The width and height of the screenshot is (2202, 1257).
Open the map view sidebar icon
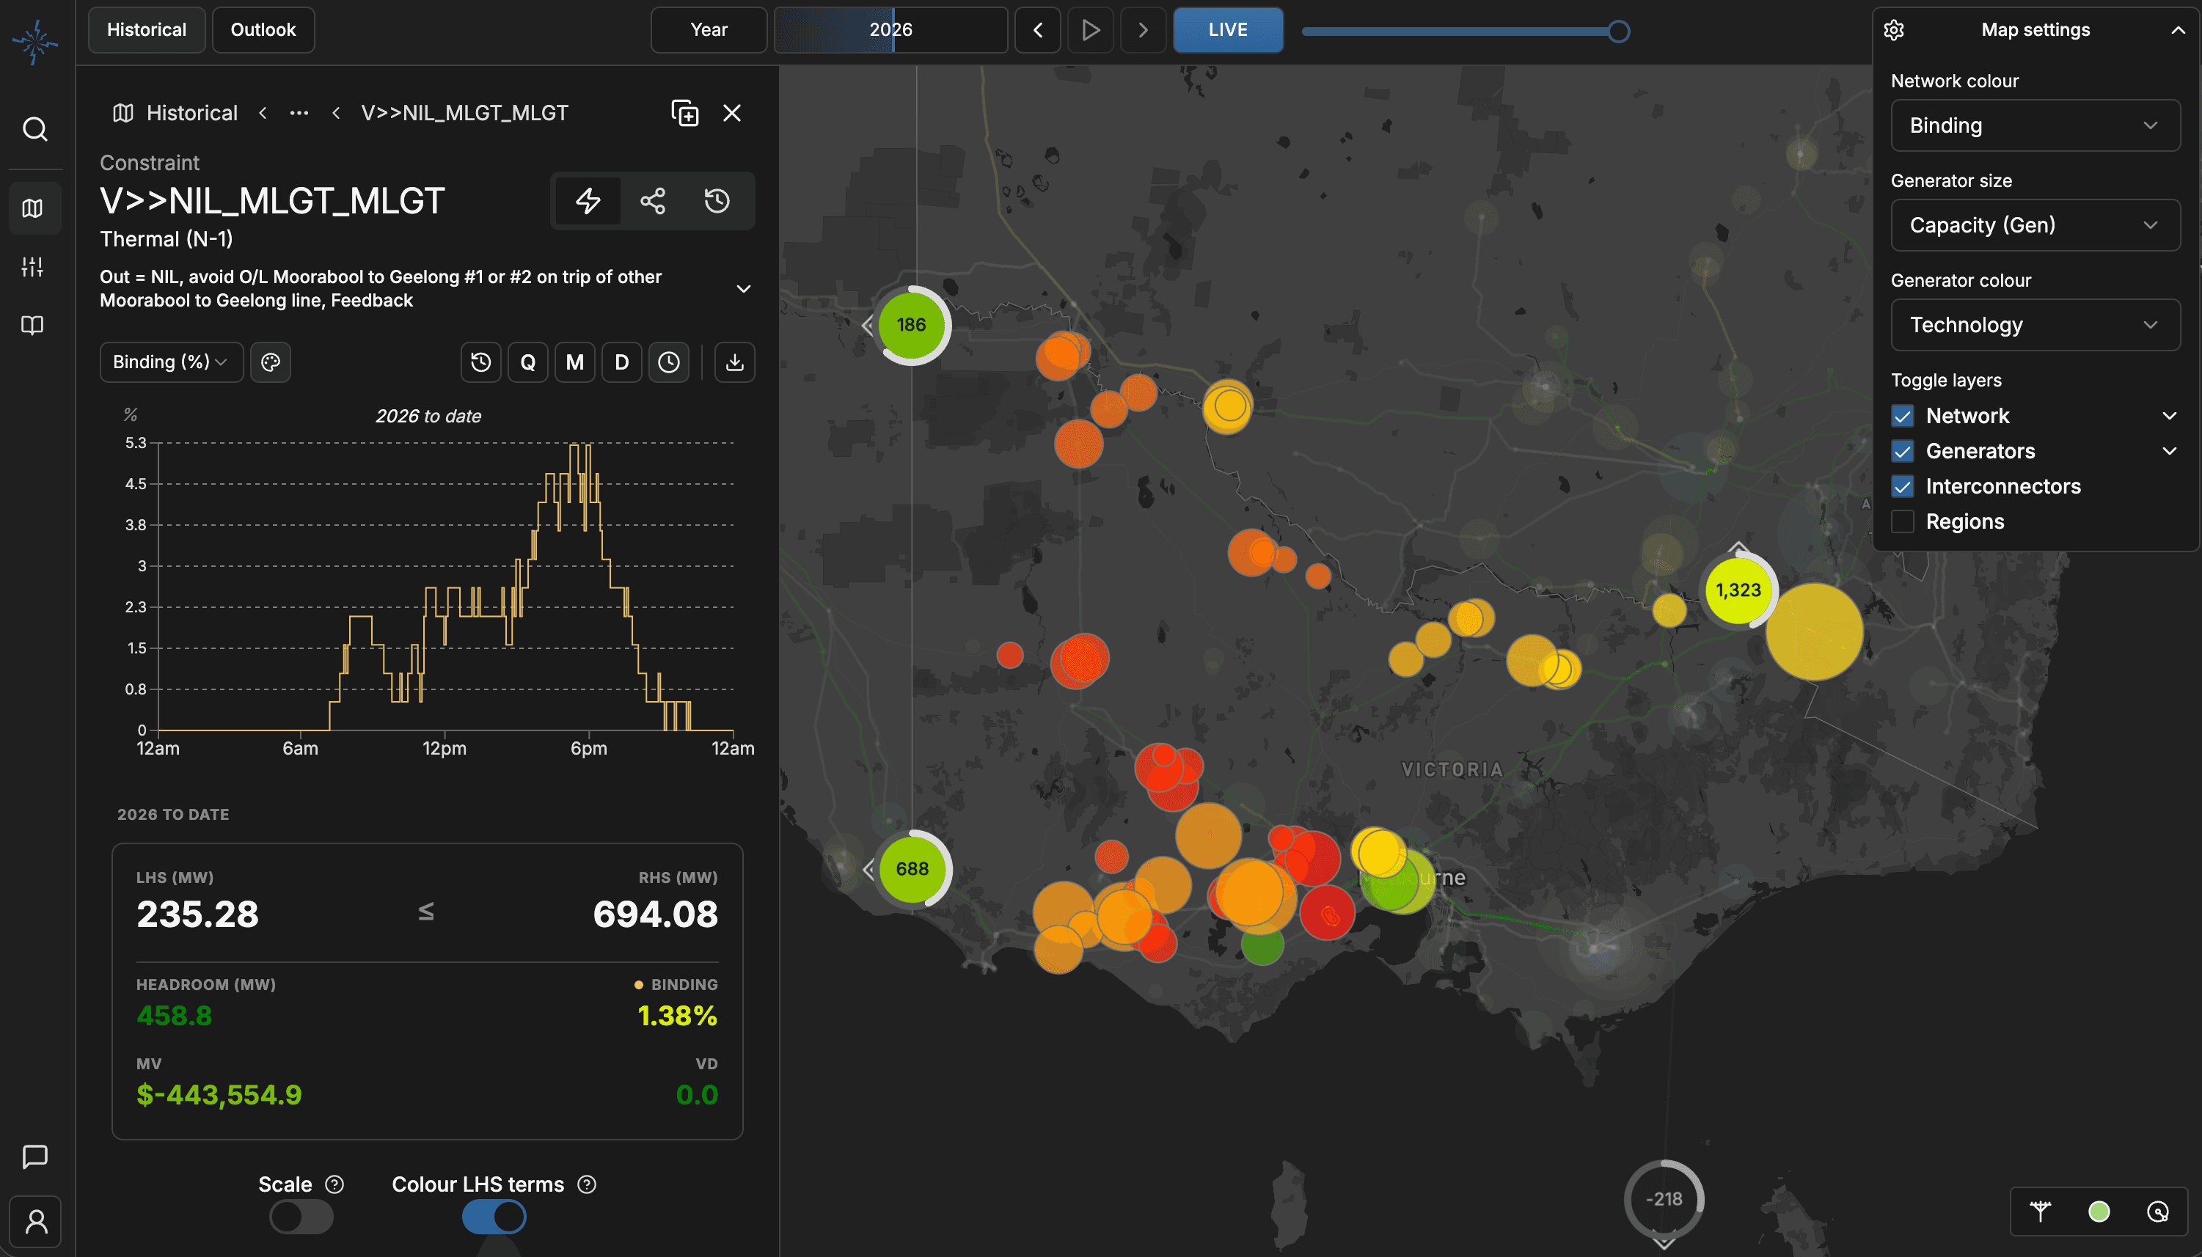click(33, 208)
